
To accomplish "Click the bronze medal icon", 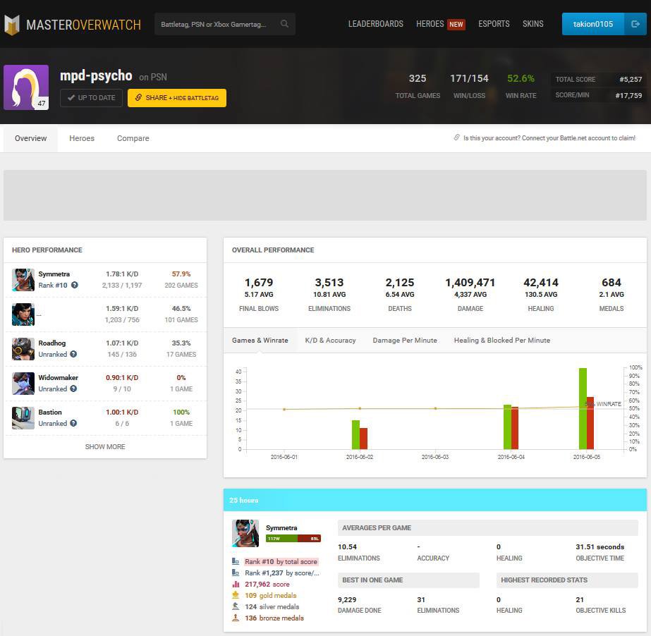I will (236, 618).
